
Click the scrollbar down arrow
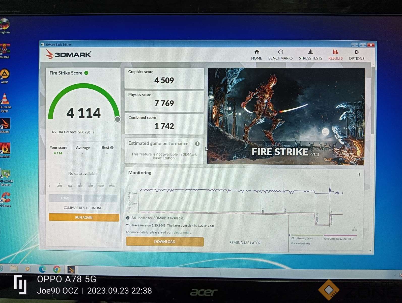click(370, 251)
